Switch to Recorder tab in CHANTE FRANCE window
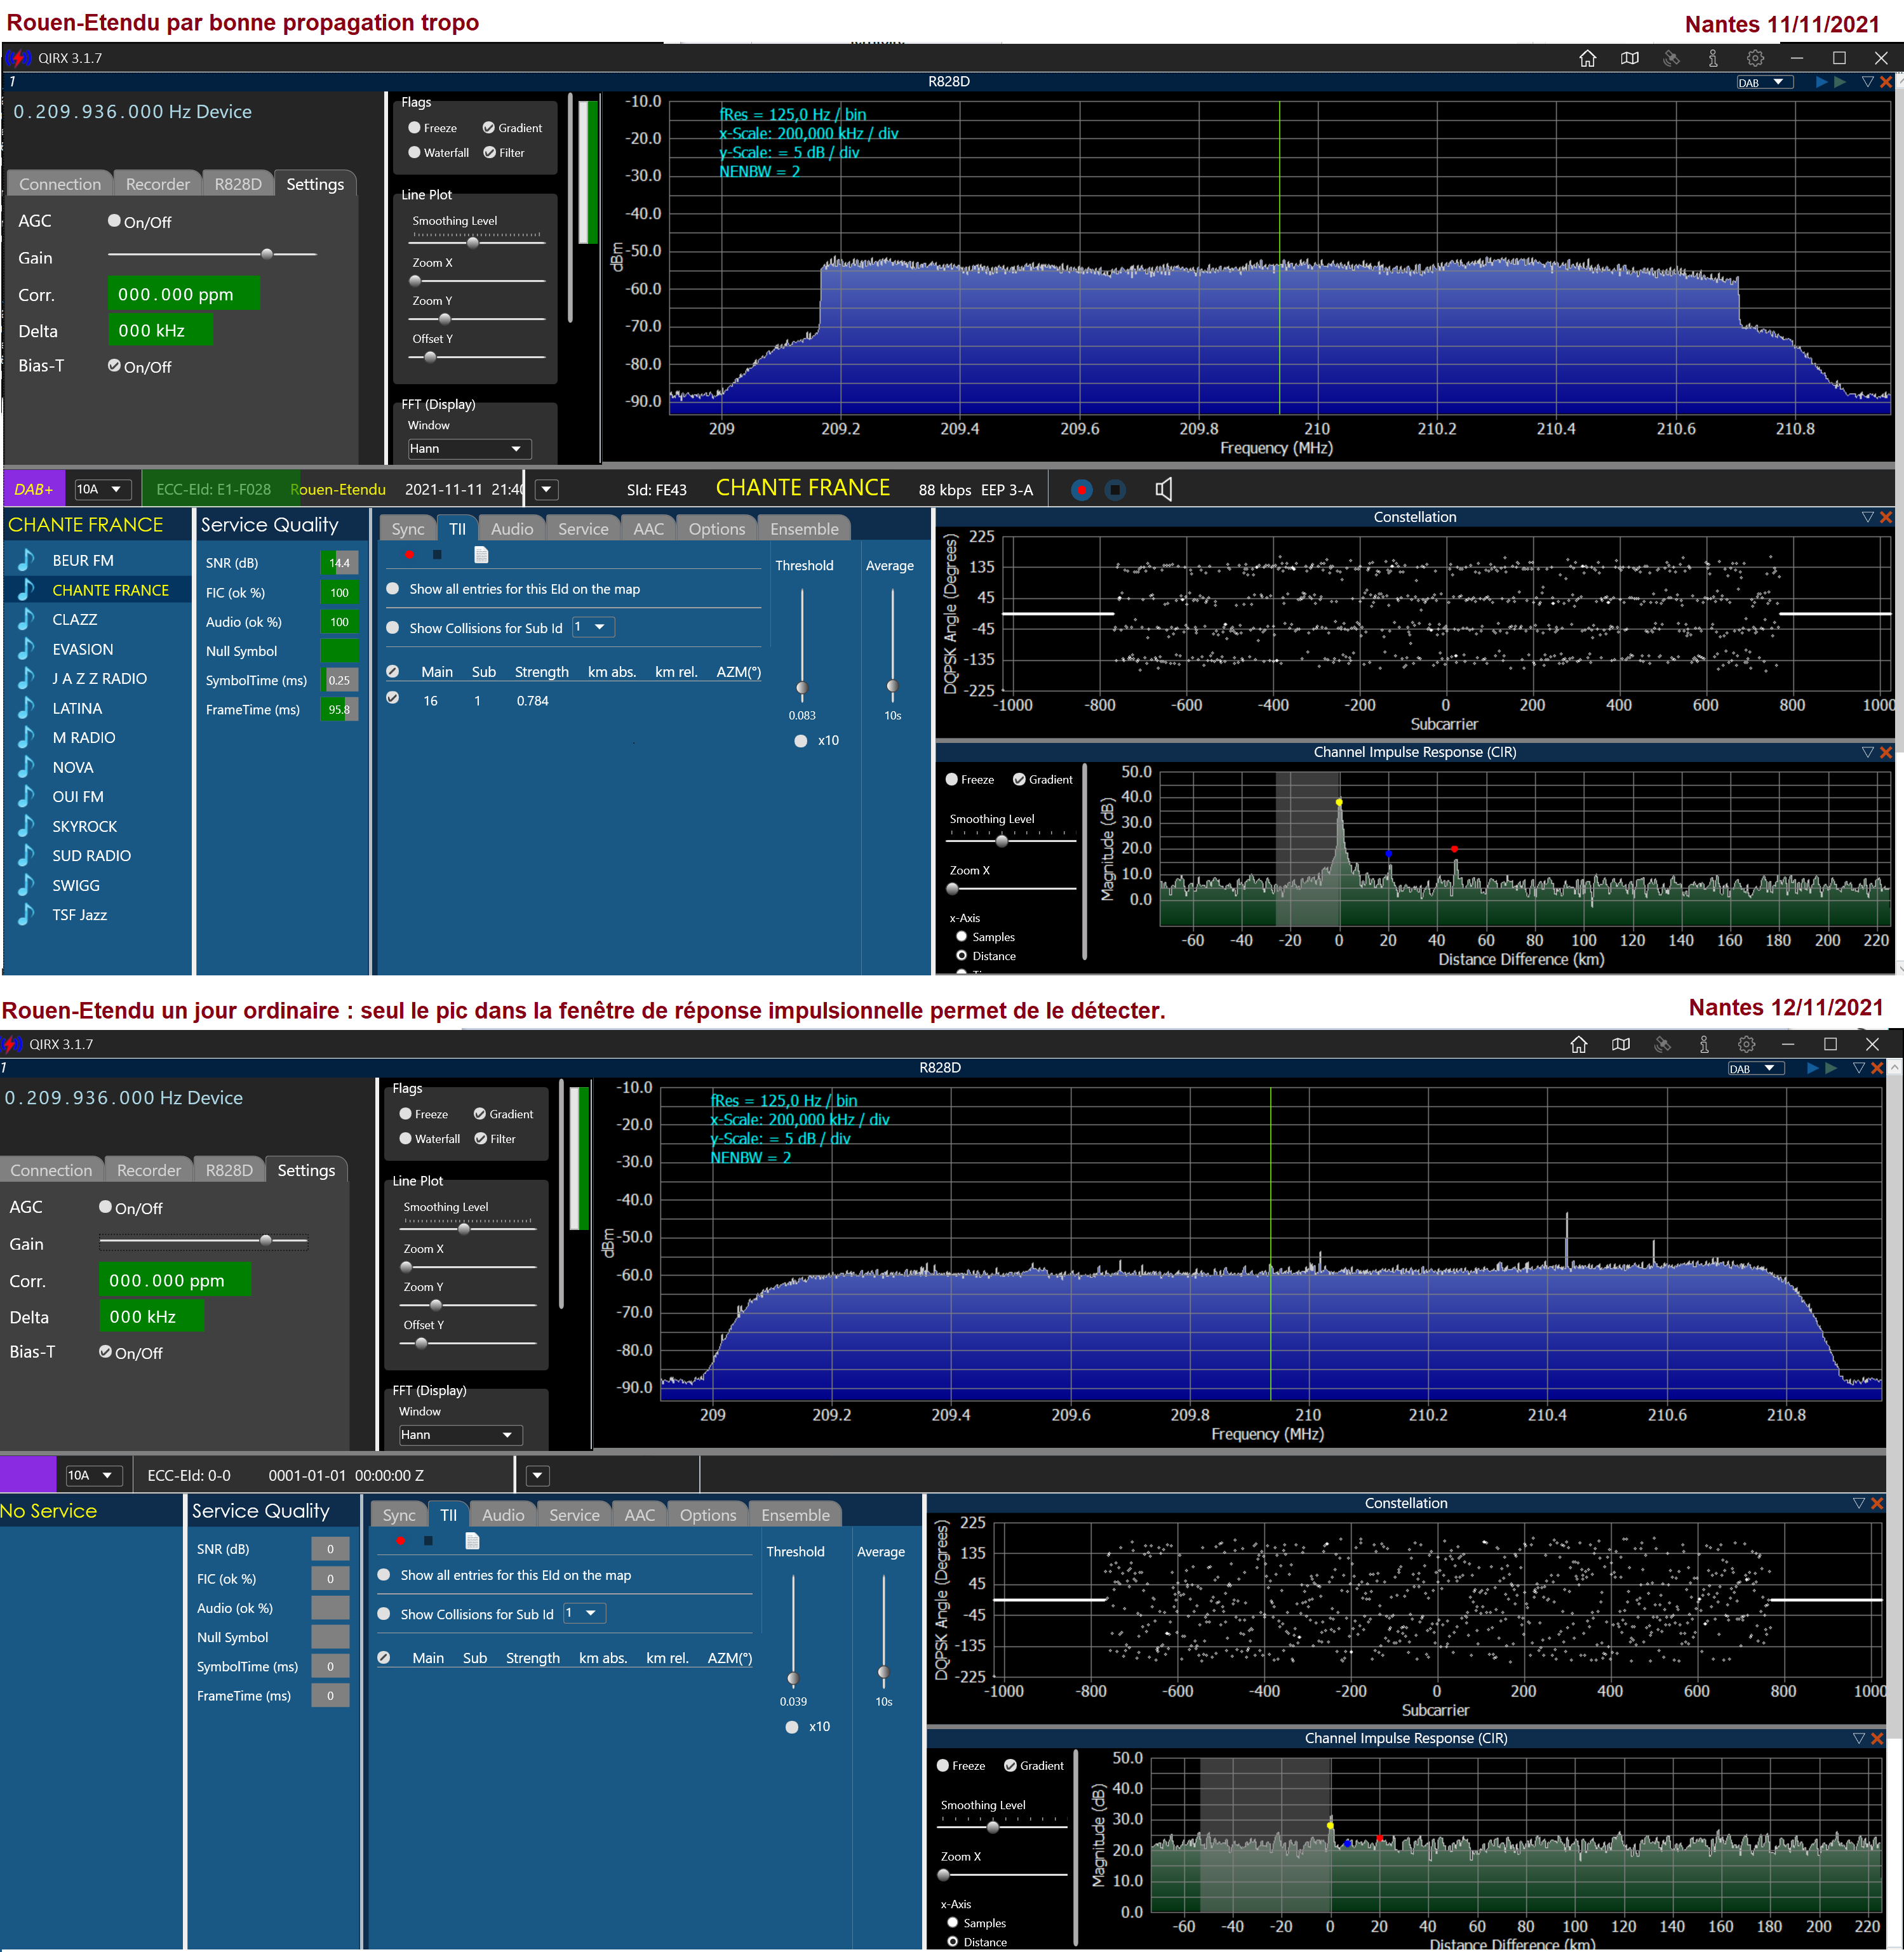 (158, 184)
